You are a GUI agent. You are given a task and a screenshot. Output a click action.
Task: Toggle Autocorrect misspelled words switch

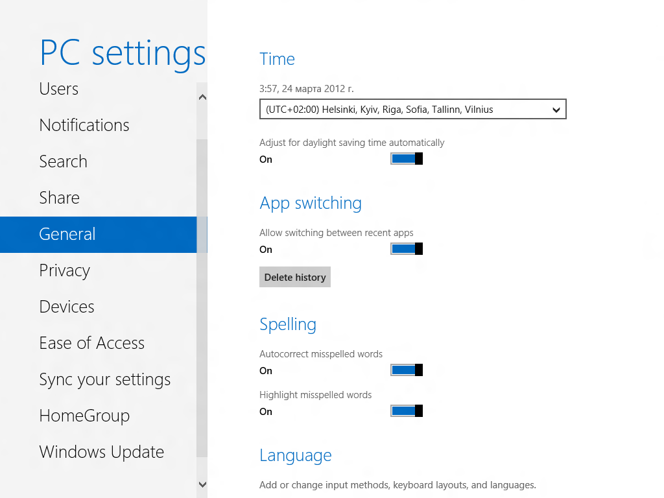coord(407,370)
